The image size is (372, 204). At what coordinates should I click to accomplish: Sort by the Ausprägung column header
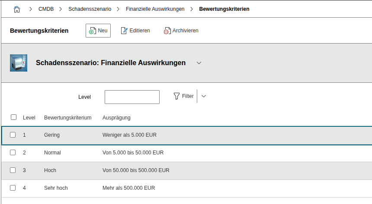[x=116, y=118]
